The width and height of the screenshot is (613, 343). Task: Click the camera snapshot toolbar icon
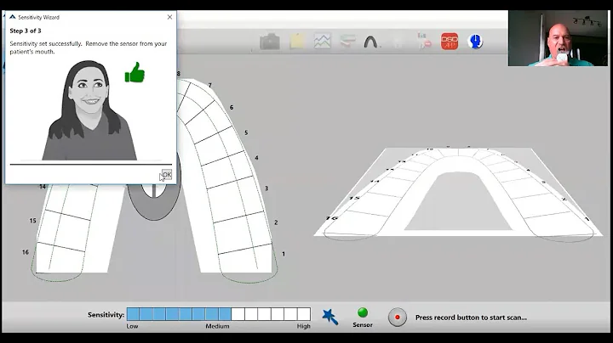coord(270,42)
